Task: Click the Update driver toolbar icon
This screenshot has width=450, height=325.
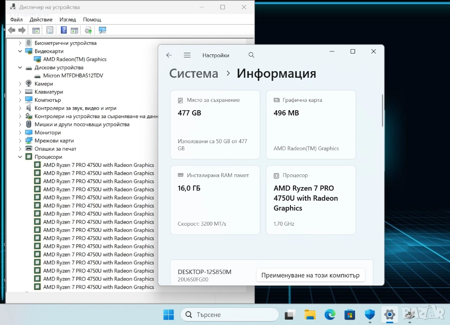Action: point(88,30)
